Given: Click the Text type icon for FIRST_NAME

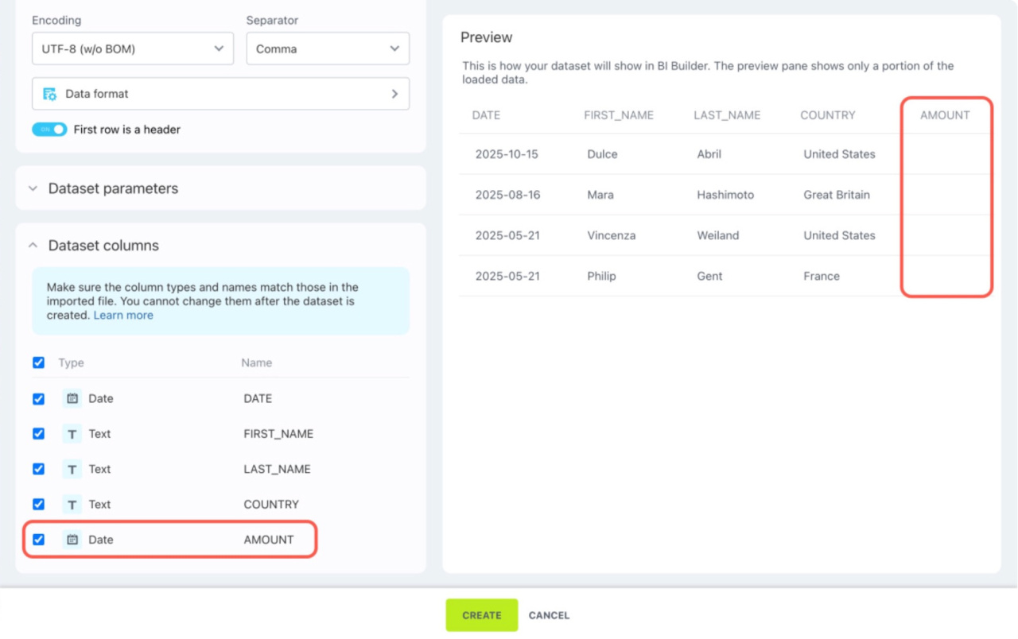Looking at the screenshot, I should coord(72,434).
